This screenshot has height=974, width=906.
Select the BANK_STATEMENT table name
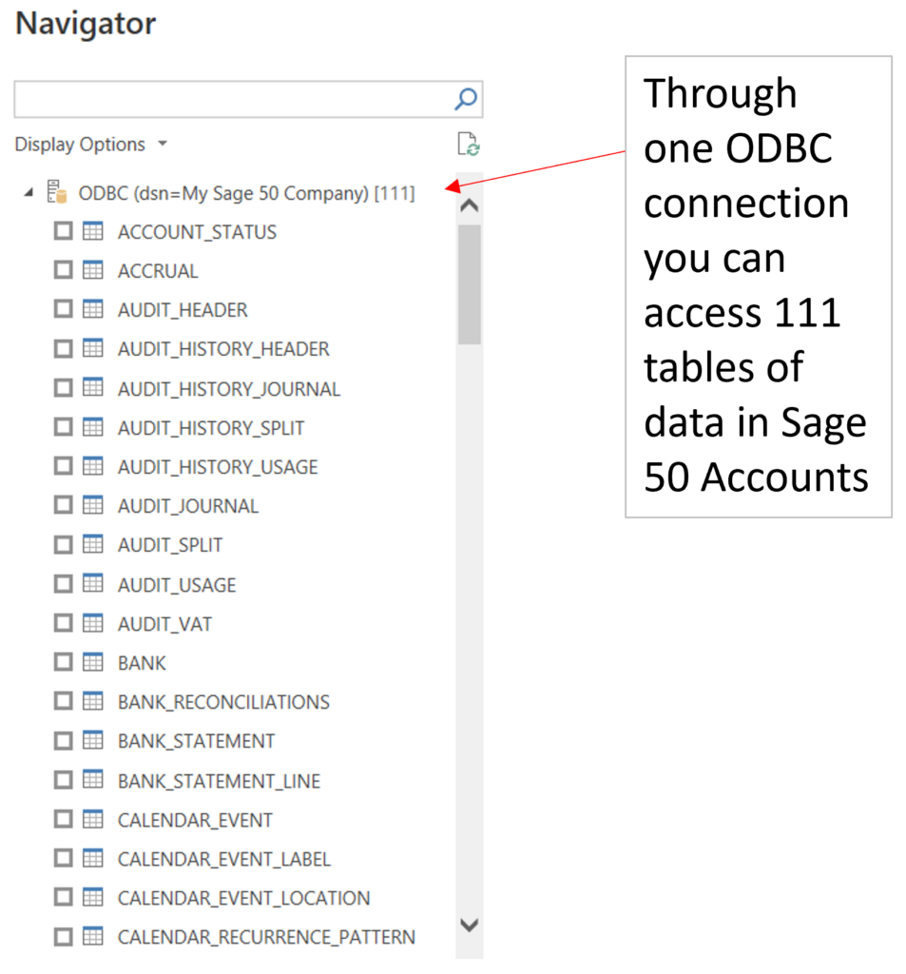click(197, 739)
